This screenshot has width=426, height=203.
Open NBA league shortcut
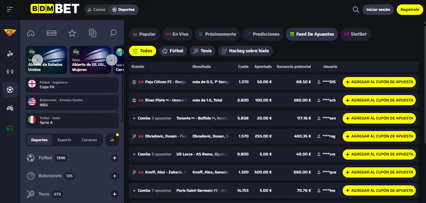coord(72,103)
